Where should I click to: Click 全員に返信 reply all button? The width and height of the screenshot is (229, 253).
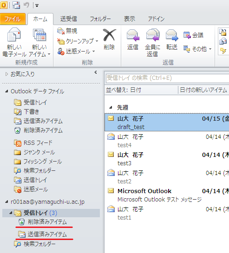click(152, 42)
